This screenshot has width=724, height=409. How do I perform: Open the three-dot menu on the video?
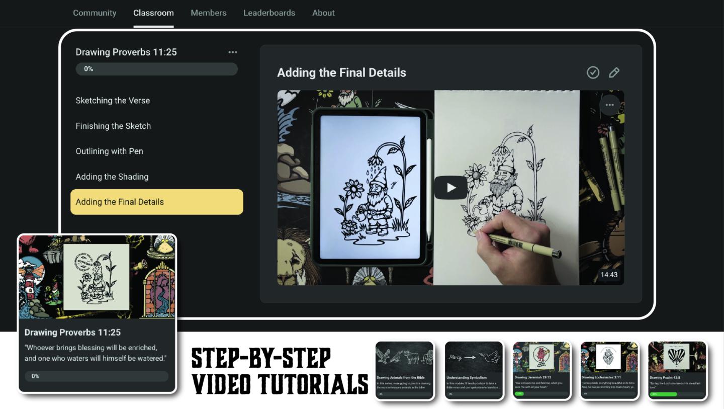point(609,105)
